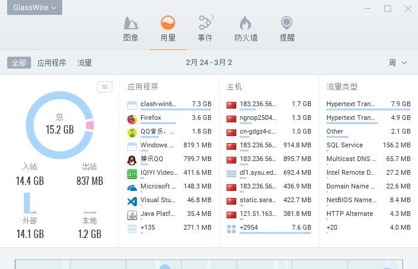Select the Firefox 3.6 GB row

tap(169, 119)
